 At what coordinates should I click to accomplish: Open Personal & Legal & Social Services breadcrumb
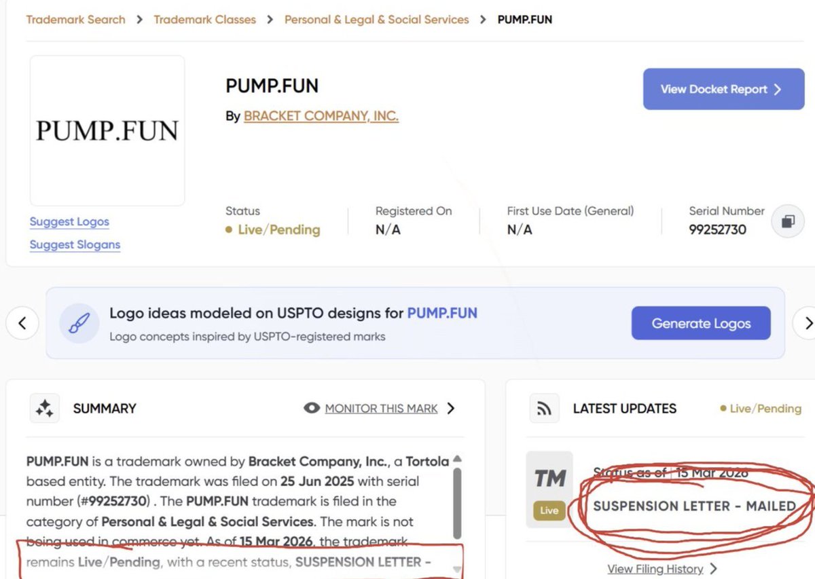coord(376,20)
